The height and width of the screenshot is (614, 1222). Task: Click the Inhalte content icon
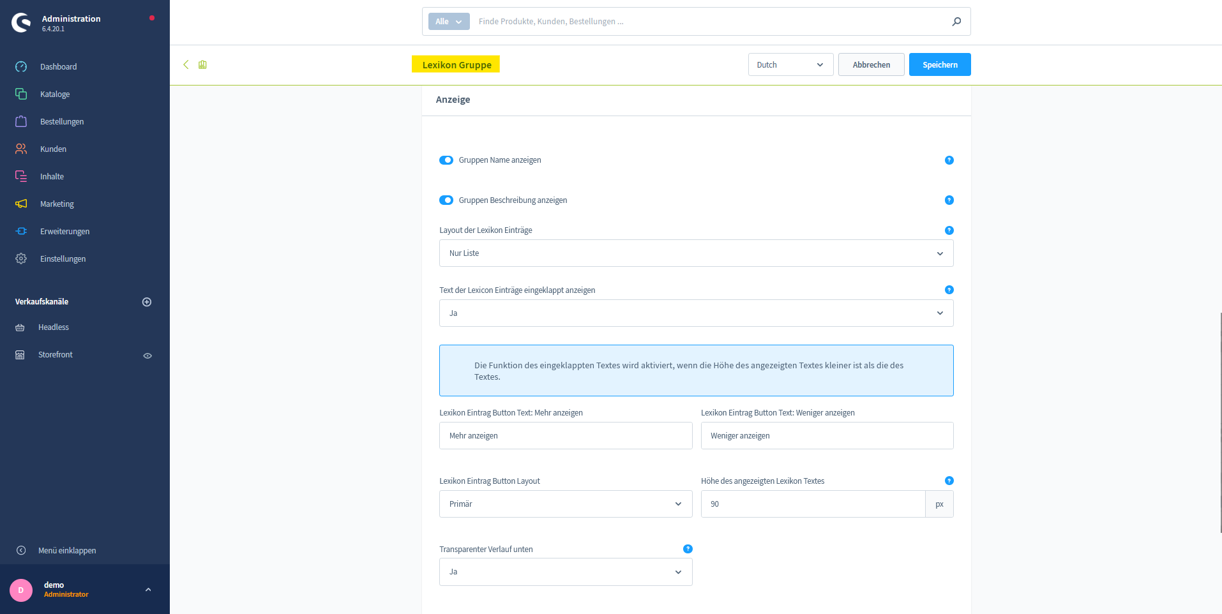21,176
